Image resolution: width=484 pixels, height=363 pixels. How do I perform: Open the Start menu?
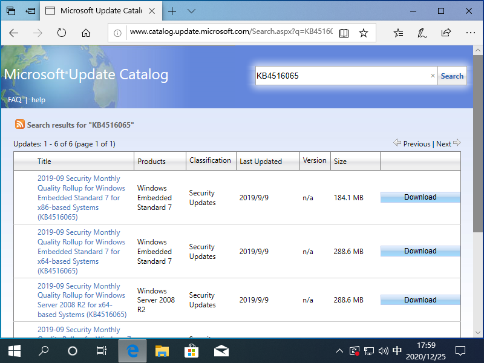13,350
